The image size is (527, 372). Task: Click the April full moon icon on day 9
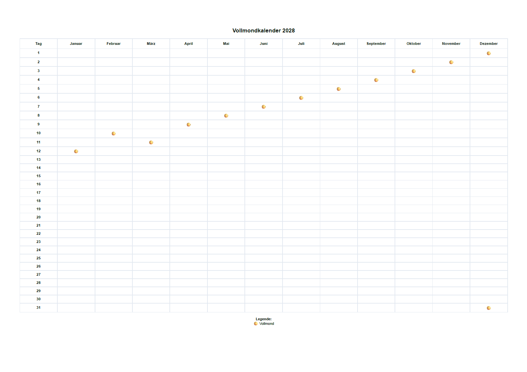pos(189,125)
